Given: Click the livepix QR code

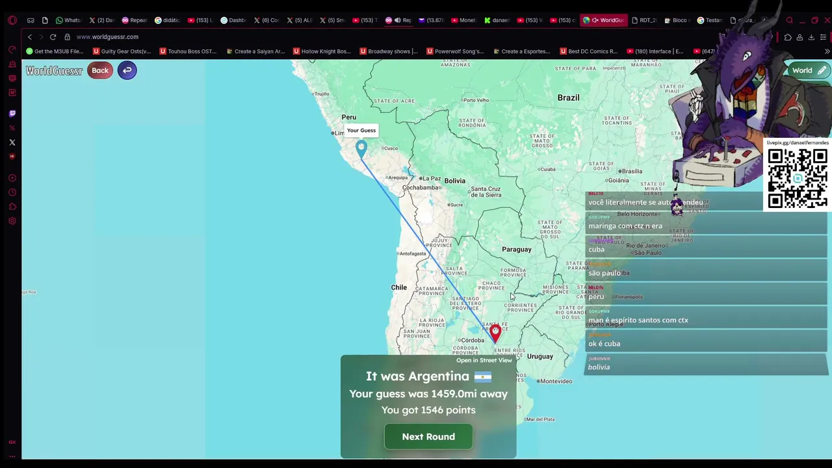Looking at the screenshot, I should (798, 177).
